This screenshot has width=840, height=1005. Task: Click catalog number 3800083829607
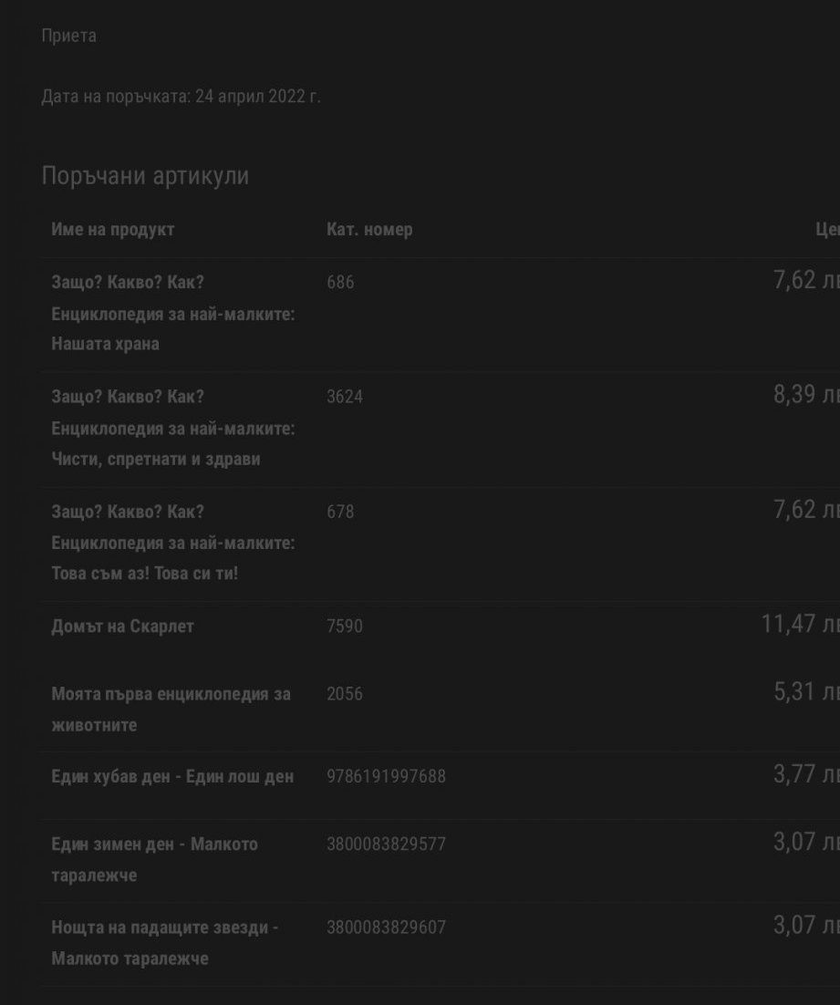point(386,927)
